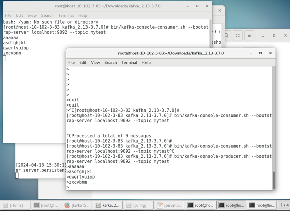The width and height of the screenshot is (290, 212).
Task: Minimize the file manager window
Action: 263,35
